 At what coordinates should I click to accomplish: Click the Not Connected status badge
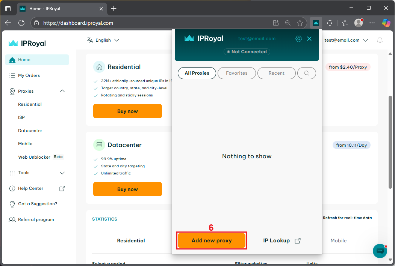tap(247, 51)
